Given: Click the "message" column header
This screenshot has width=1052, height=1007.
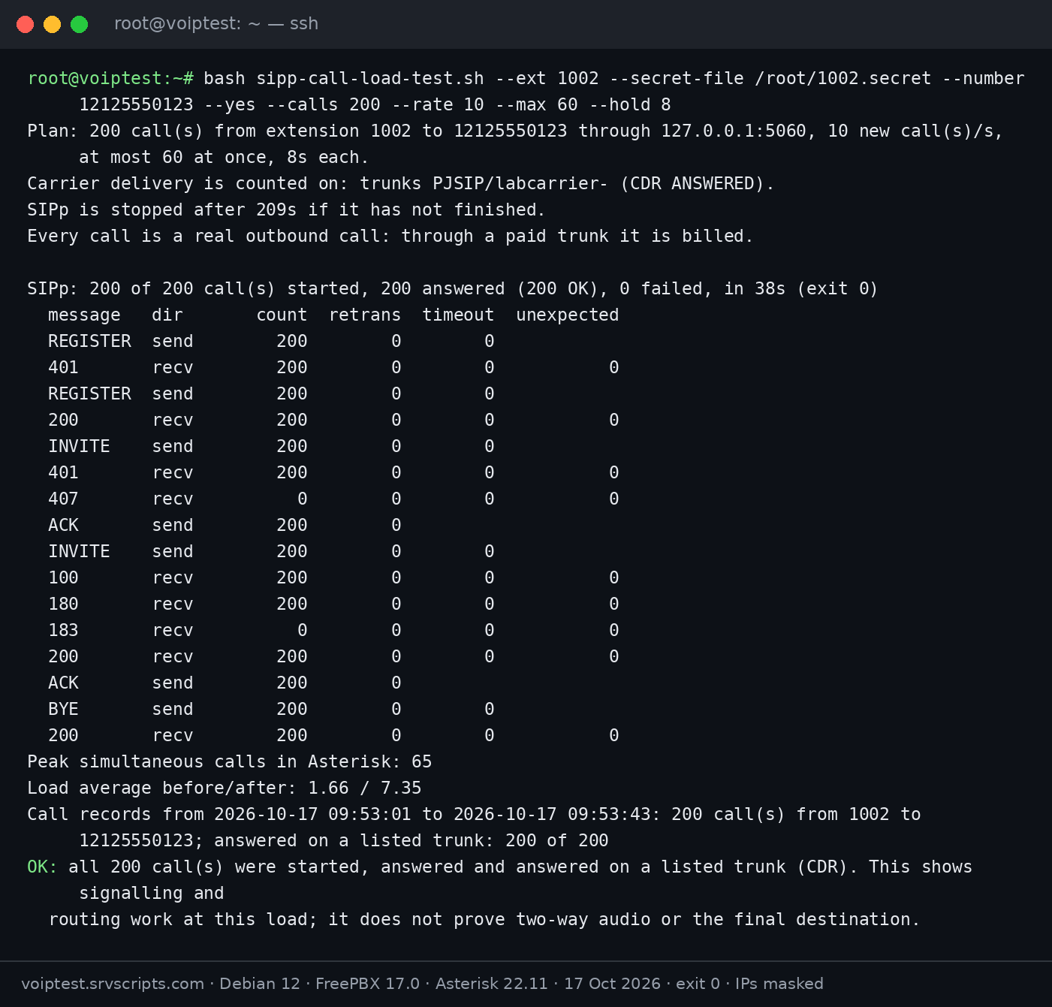Looking at the screenshot, I should pyautogui.click(x=84, y=315).
